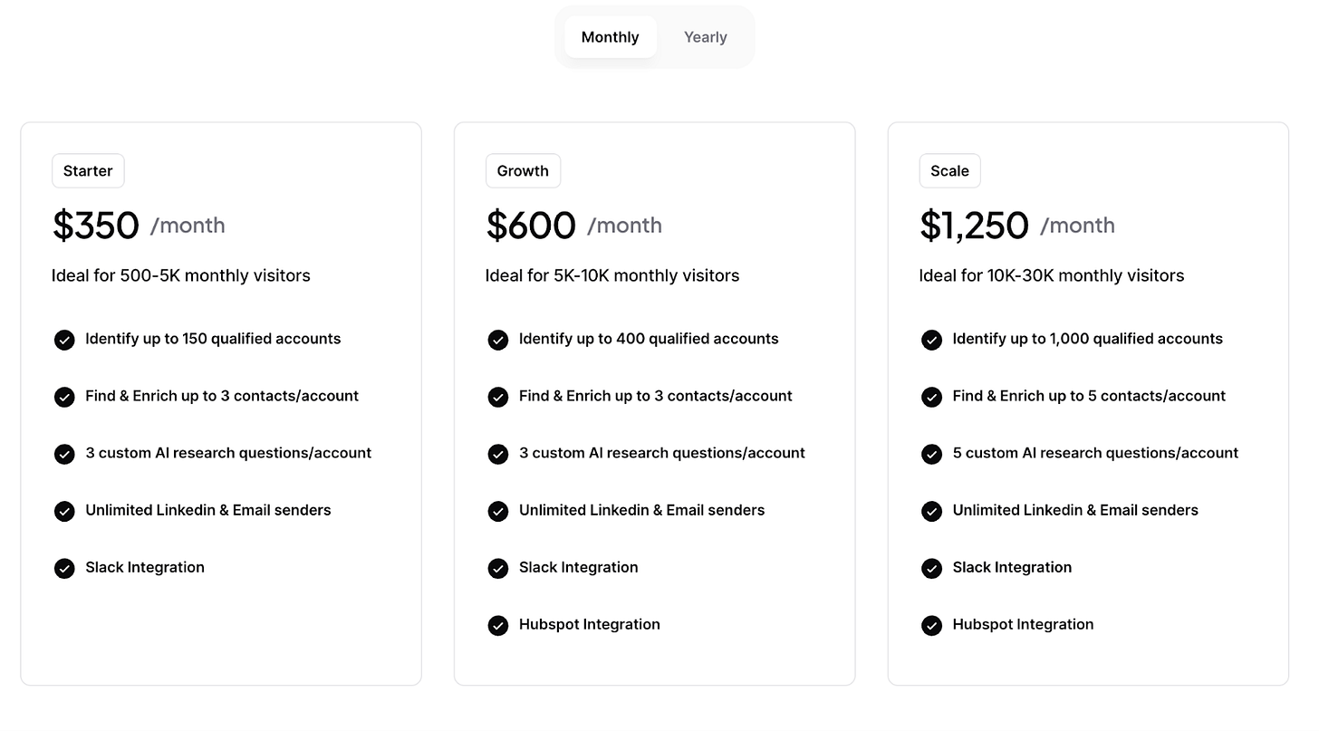The width and height of the screenshot is (1319, 731).
Task: Switch to Monthly billing tab
Action: pos(610,37)
